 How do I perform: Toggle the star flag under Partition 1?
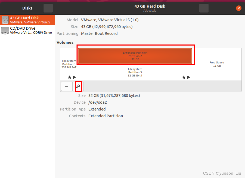(69, 77)
